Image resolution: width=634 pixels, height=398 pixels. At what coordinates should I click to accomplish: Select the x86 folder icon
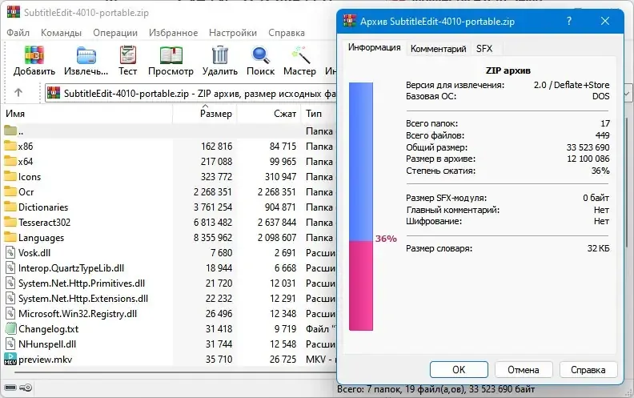pos(10,146)
